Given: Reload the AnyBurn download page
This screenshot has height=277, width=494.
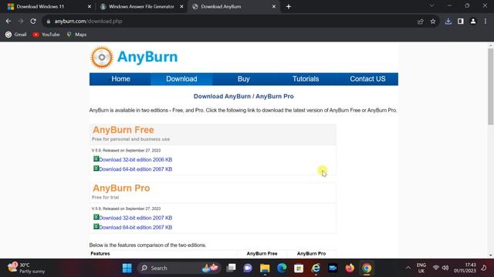Looking at the screenshot, I should click(33, 22).
